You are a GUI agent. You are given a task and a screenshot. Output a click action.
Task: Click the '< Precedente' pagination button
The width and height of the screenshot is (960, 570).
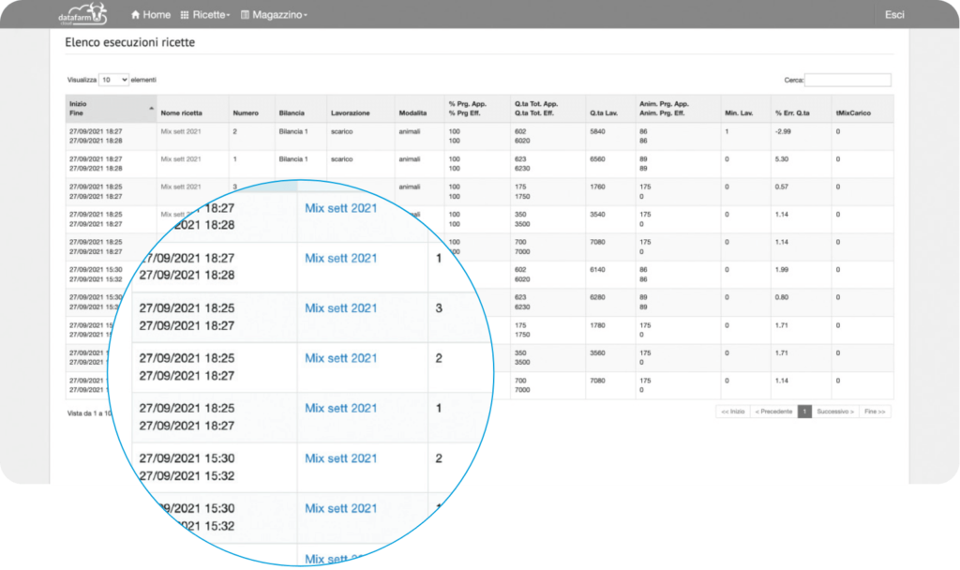773,412
